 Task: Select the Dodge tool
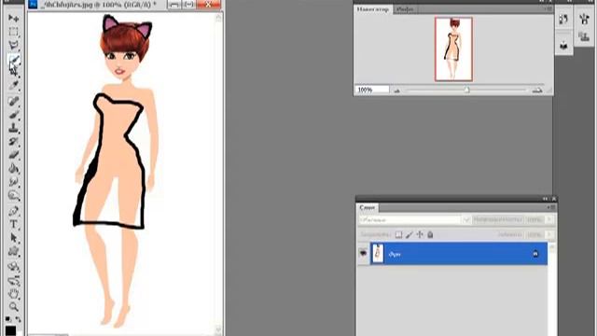(x=13, y=195)
